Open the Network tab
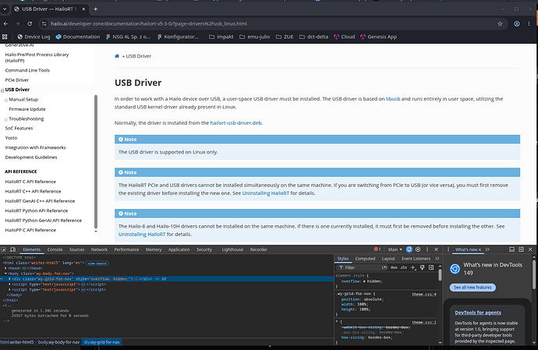 (99, 249)
